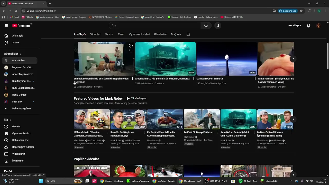
Task: Bookmark this page with the star icon
Action: pos(301,11)
